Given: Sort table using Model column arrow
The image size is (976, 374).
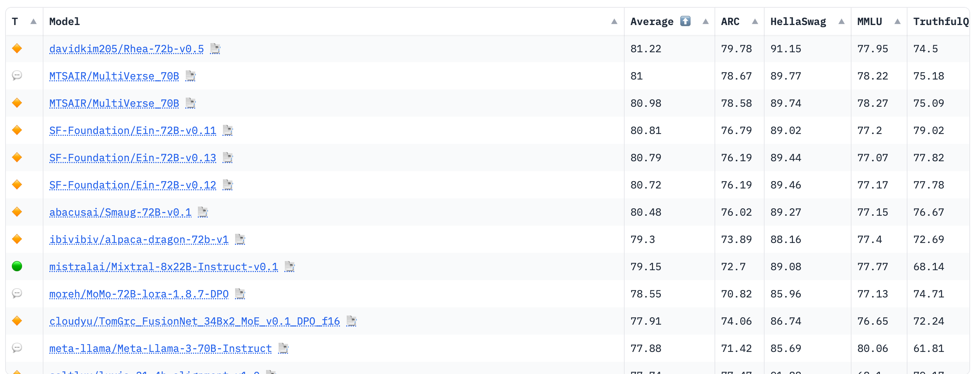Looking at the screenshot, I should [614, 22].
